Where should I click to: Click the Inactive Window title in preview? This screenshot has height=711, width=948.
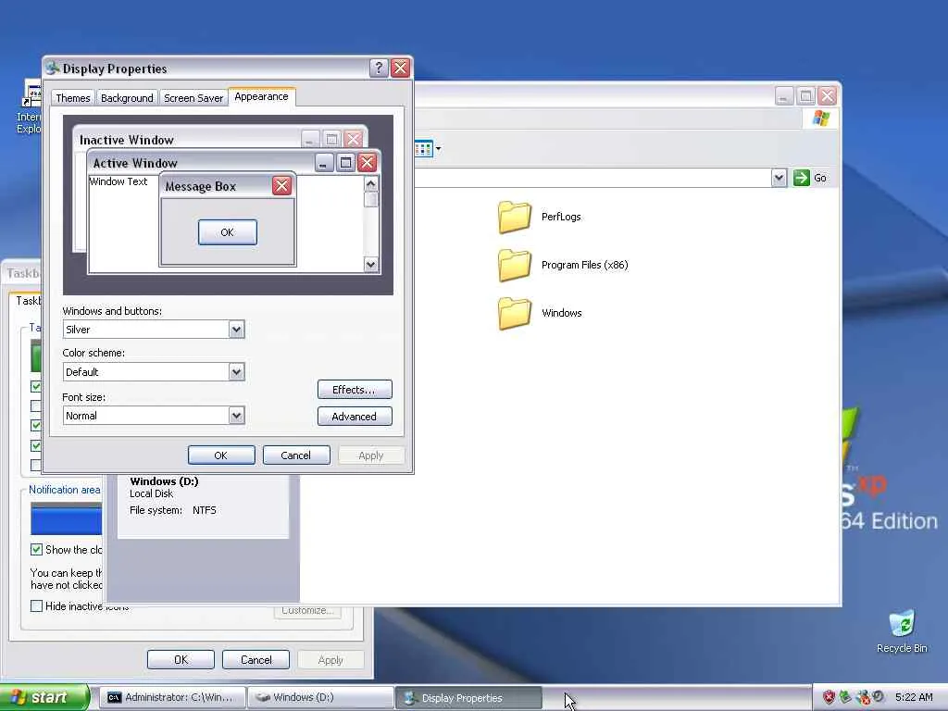point(126,141)
